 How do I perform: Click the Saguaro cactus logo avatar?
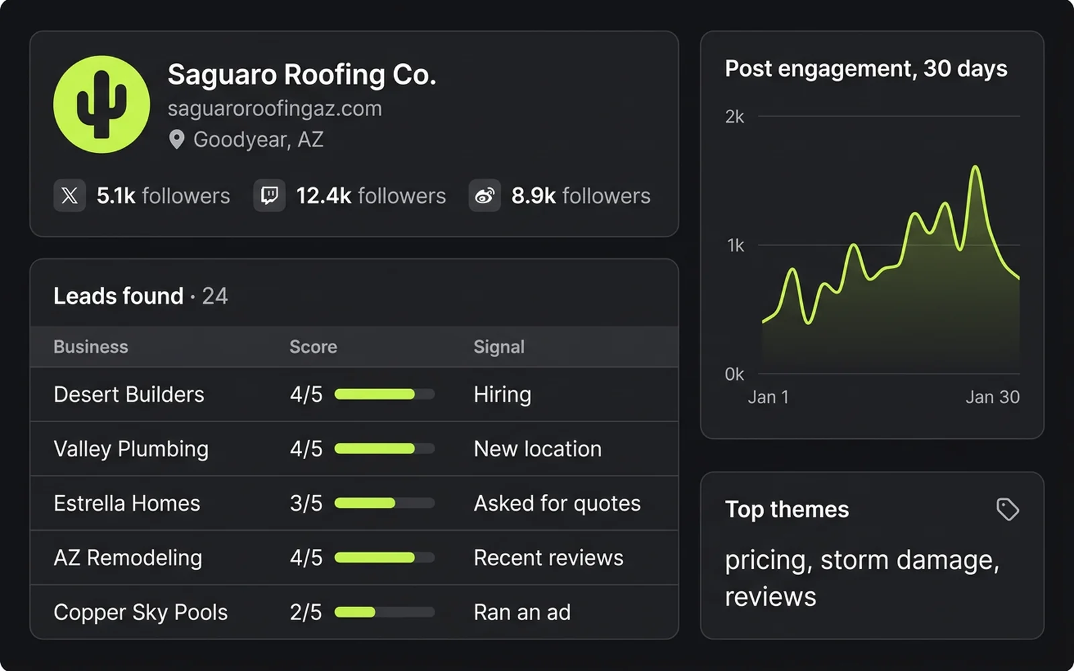point(101,104)
